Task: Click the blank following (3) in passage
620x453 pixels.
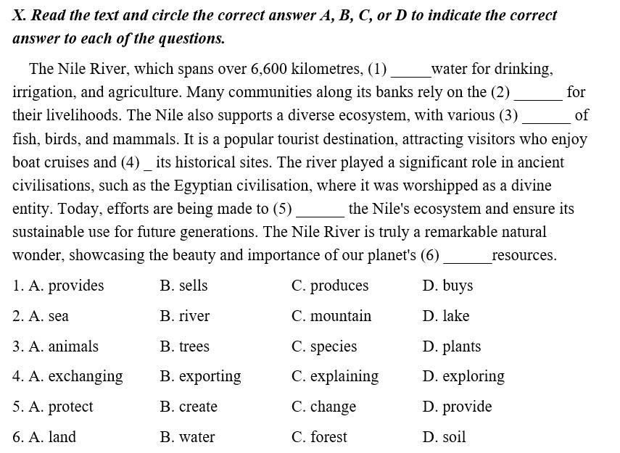Action: [x=546, y=117]
